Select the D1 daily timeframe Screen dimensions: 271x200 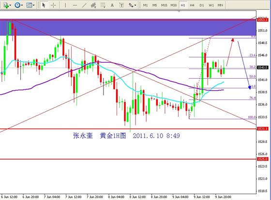click(201, 5)
